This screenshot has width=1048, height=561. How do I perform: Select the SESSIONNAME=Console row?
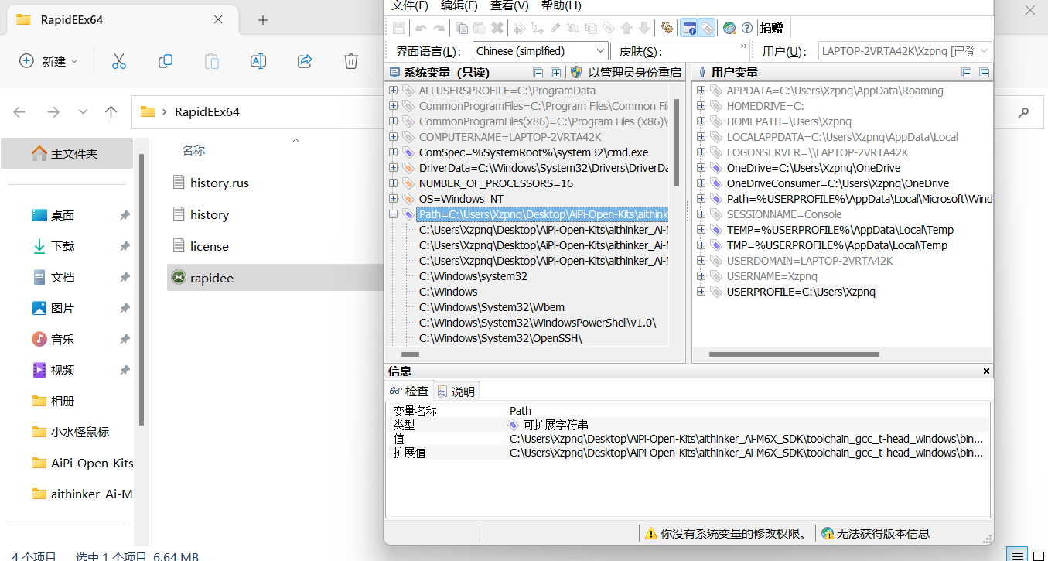tap(784, 214)
